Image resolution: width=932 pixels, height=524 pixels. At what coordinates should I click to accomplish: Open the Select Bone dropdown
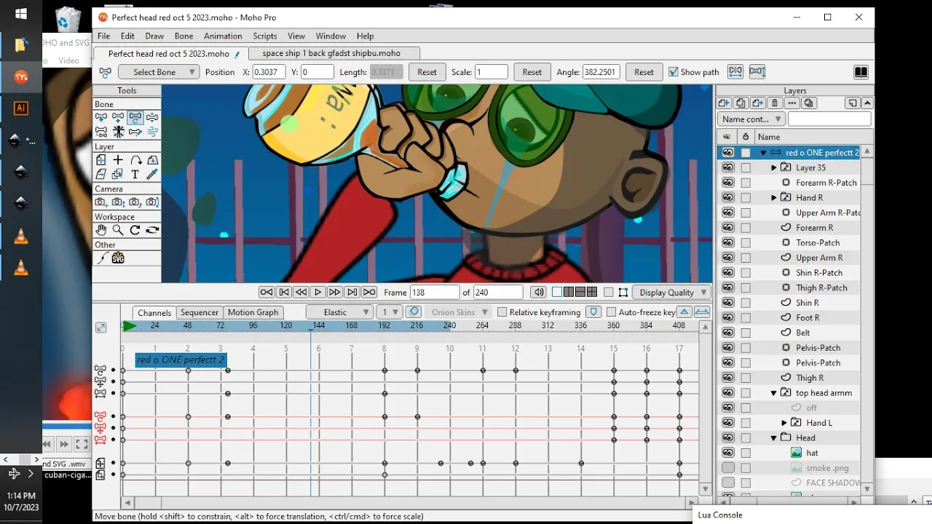(x=158, y=72)
